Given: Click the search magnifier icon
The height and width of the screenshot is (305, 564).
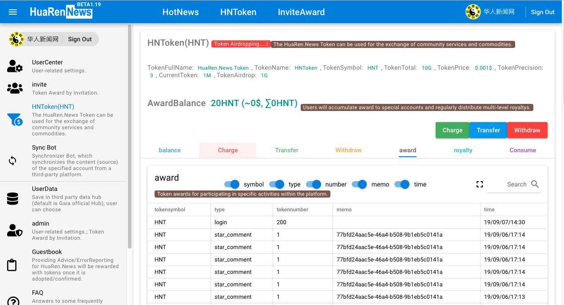Looking at the screenshot, I should [x=535, y=184].
